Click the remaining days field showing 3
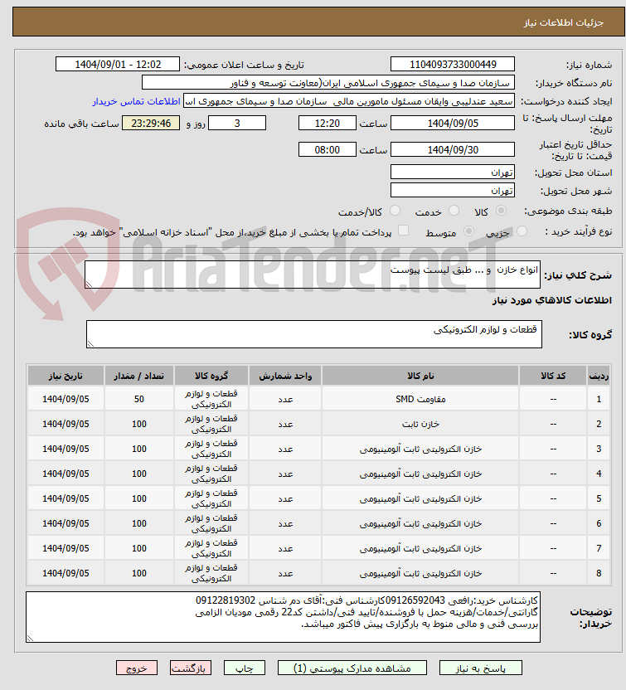The height and width of the screenshot is (690, 626). click(x=237, y=124)
